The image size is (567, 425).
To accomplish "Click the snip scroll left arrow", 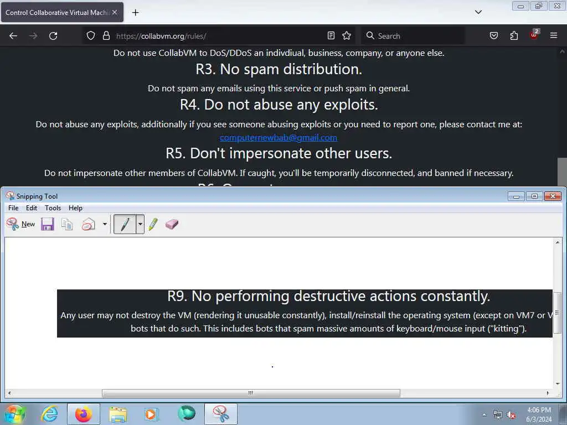I will pos(9,393).
